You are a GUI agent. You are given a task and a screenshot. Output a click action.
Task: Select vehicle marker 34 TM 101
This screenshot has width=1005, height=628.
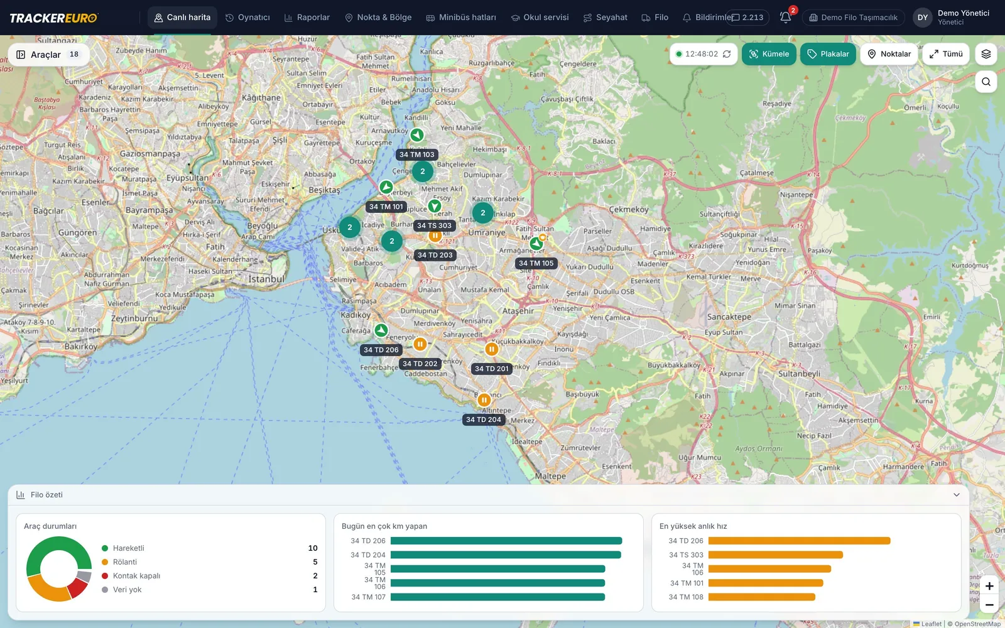(x=386, y=187)
